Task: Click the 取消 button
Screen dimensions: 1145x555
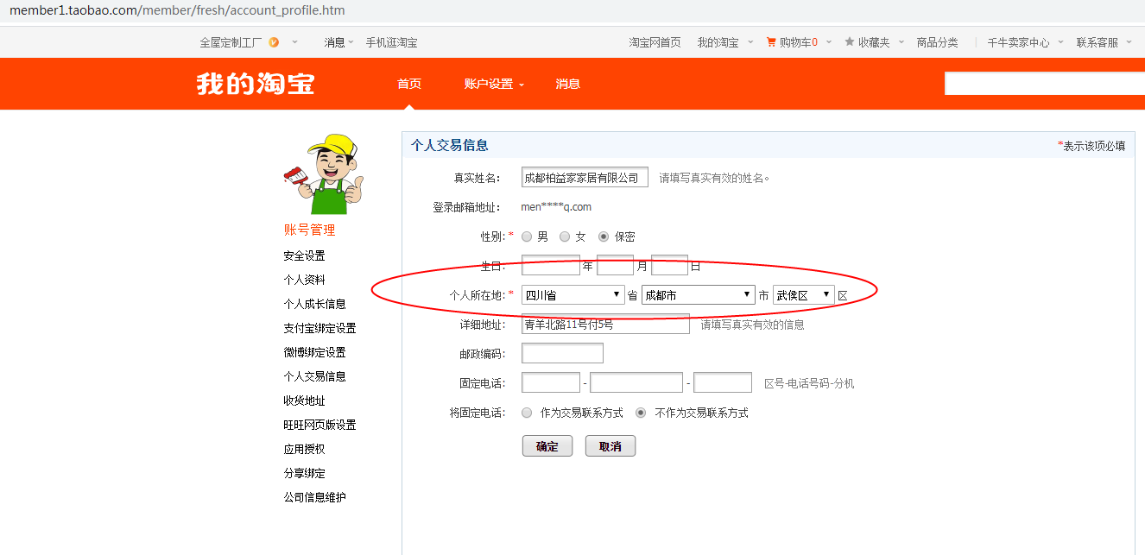Action: pos(610,446)
